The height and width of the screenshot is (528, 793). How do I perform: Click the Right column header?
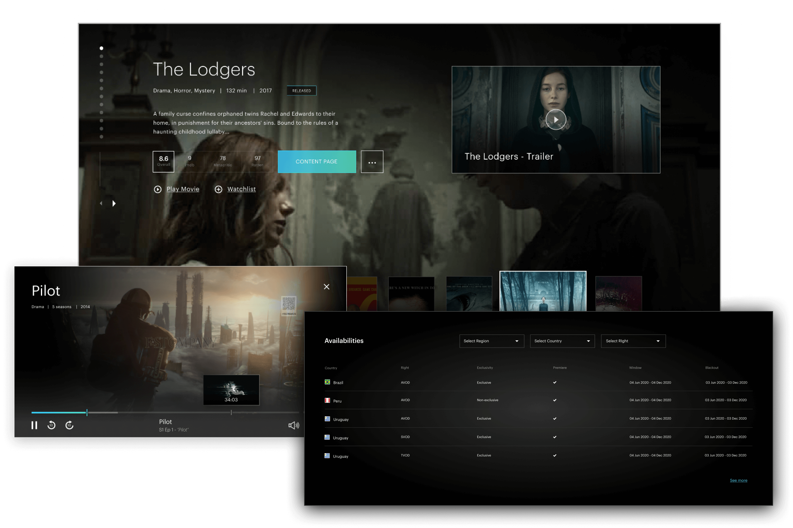click(x=405, y=368)
